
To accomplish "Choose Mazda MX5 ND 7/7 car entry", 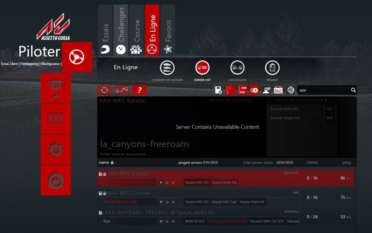I will [302, 109].
